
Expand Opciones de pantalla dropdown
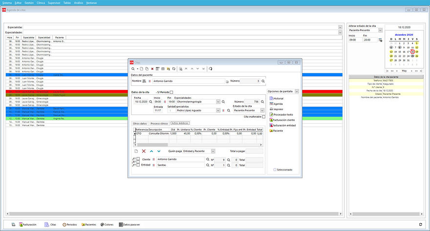297,91
